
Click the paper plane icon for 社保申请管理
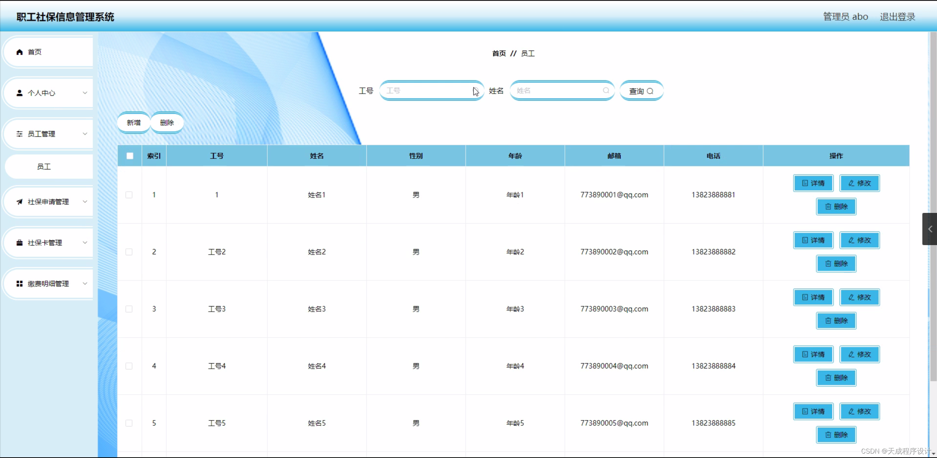coord(19,202)
